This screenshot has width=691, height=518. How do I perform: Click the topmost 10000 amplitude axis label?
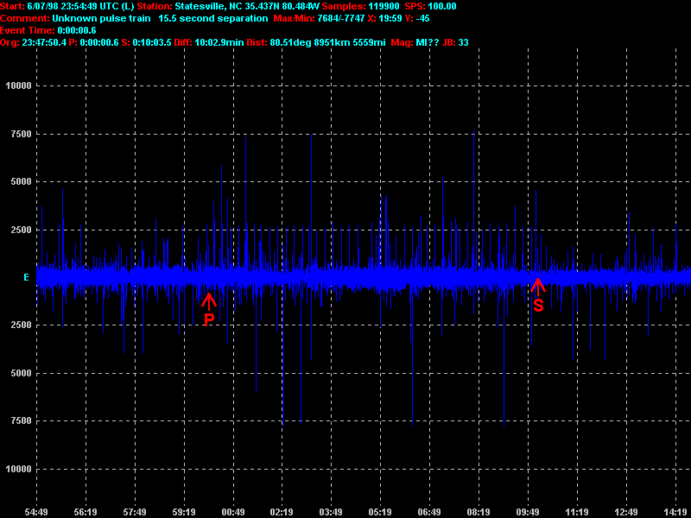pos(18,86)
